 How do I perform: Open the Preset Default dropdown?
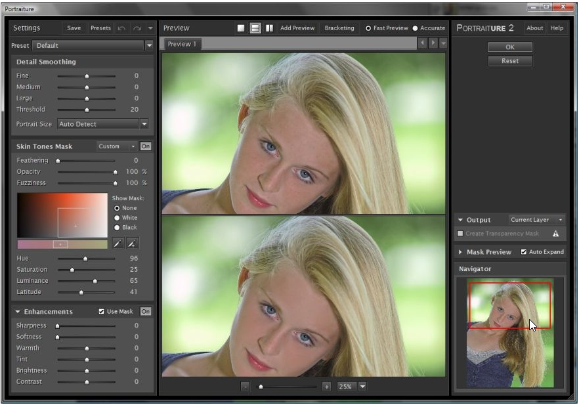click(149, 46)
